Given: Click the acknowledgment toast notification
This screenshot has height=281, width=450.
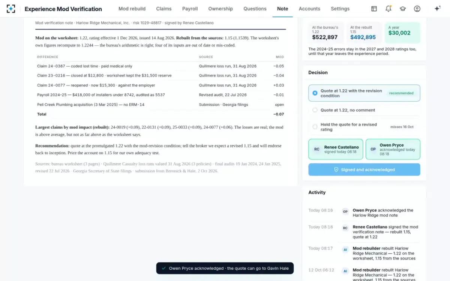Looking at the screenshot, I should (225, 268).
